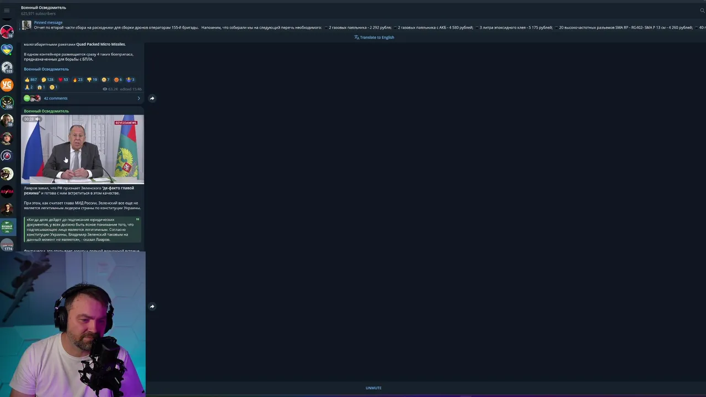Image resolution: width=706 pixels, height=397 pixels.
Task: Click the thumbs-down reaction with 19
Action: (x=92, y=79)
